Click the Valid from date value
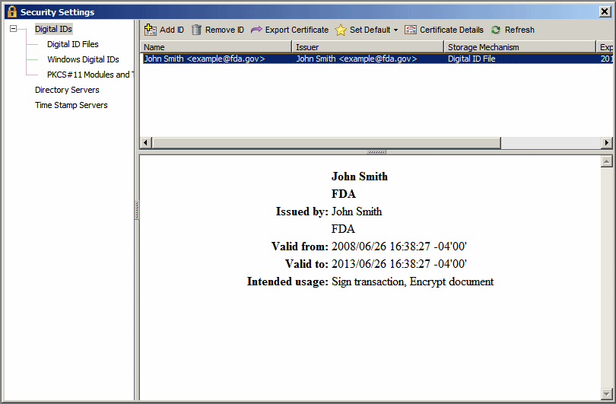 (x=398, y=247)
